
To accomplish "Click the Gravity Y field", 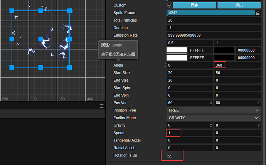I will point(237,125).
